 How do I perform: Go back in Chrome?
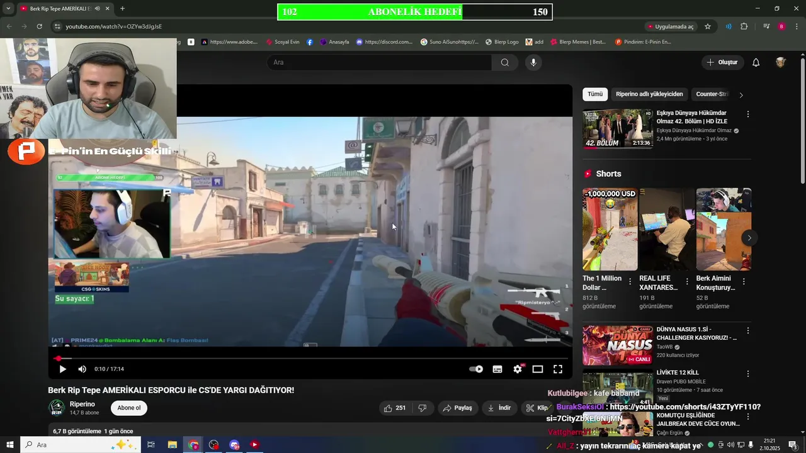9,26
